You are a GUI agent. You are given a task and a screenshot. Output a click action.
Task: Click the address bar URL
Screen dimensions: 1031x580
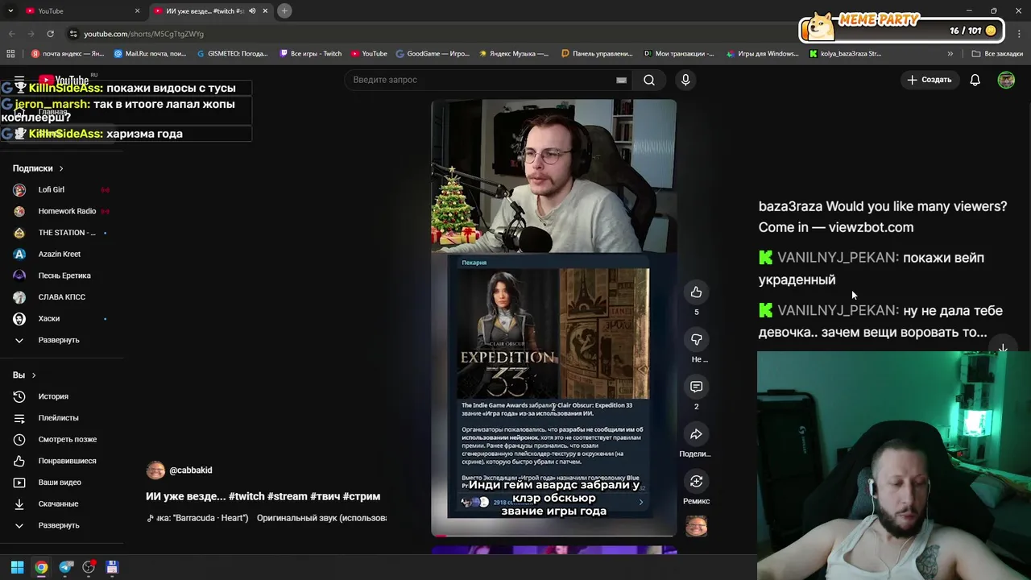(x=144, y=34)
